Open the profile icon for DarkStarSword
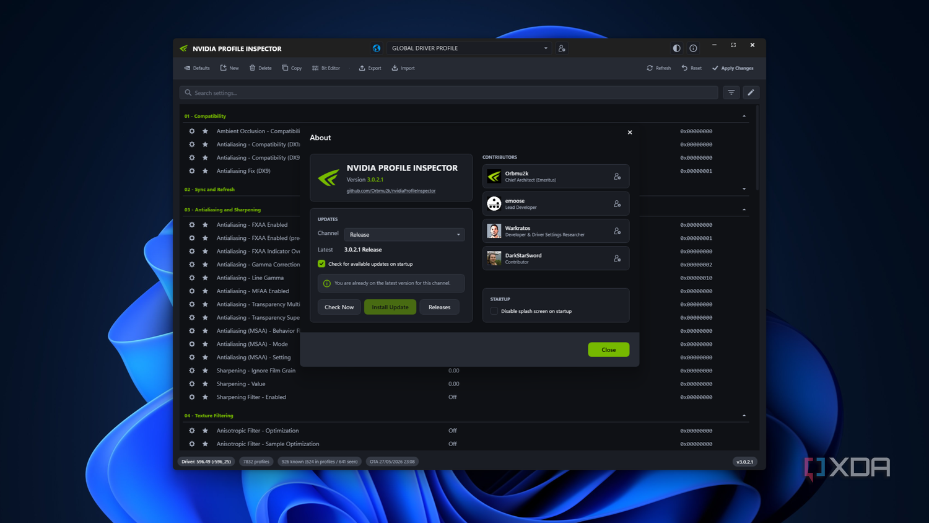 [617, 258]
